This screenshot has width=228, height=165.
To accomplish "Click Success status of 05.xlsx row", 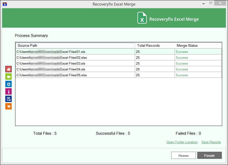I will [x=182, y=75].
